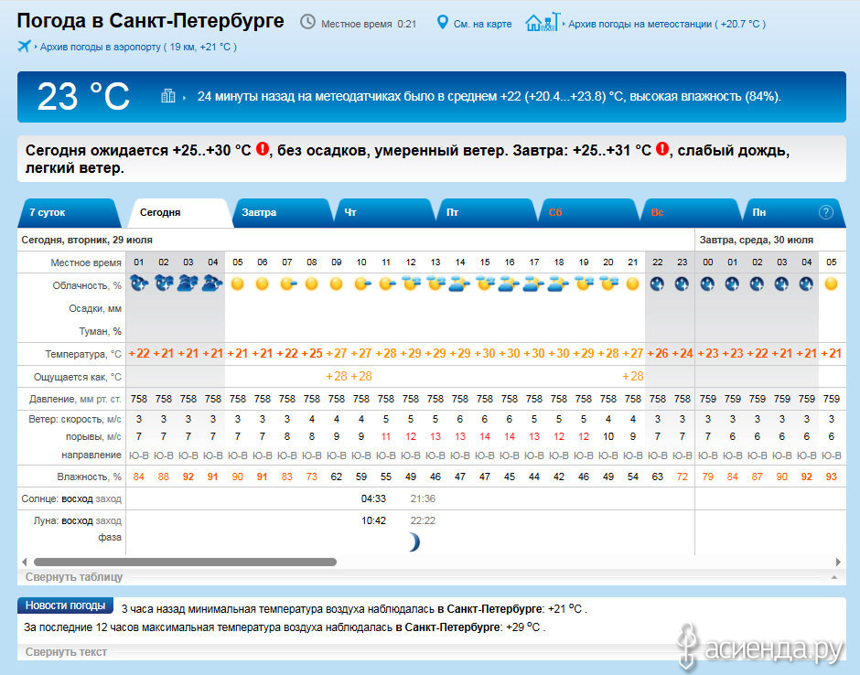Click the Местное время 0:21 text

pos(369,24)
